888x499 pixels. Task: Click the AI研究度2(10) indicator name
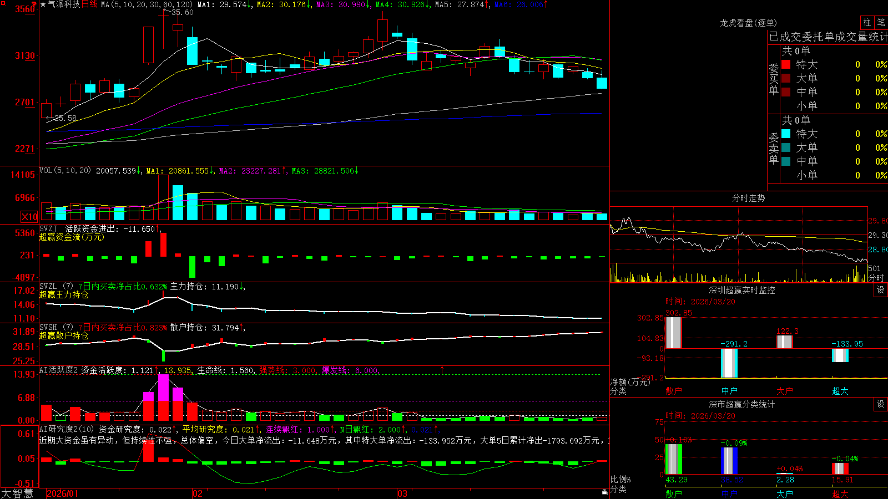67,429
